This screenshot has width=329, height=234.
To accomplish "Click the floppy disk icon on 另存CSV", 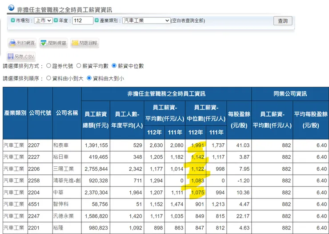I will click(x=10, y=56).
